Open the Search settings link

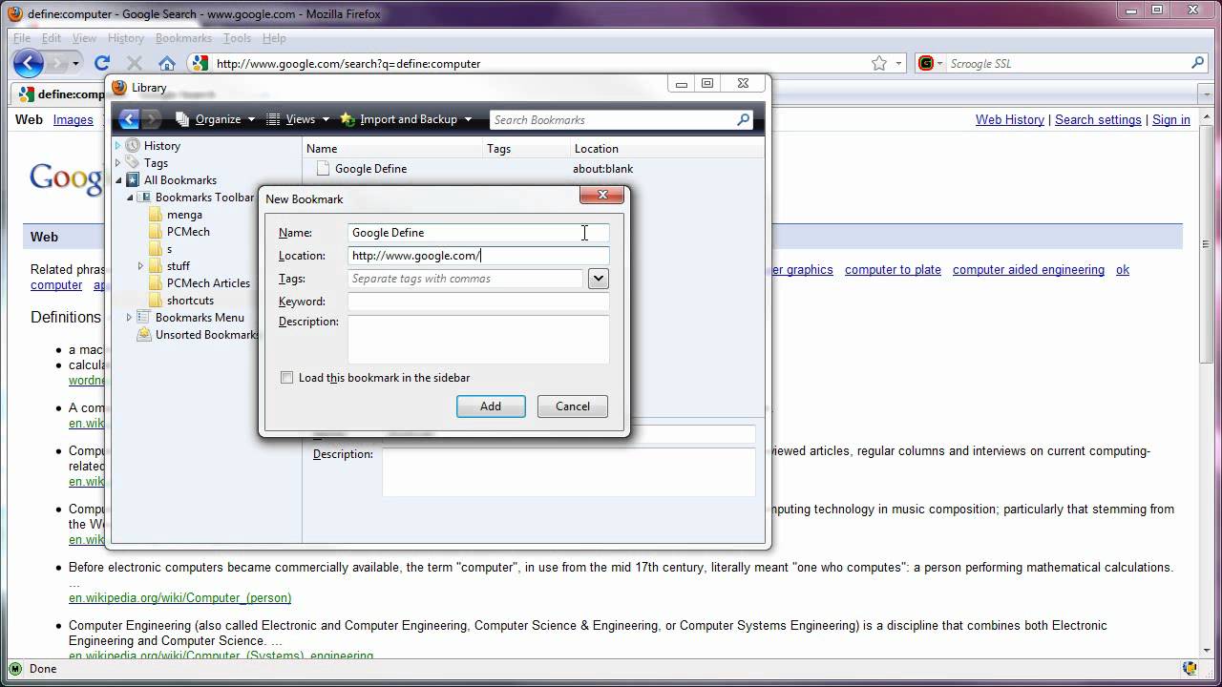pos(1098,119)
